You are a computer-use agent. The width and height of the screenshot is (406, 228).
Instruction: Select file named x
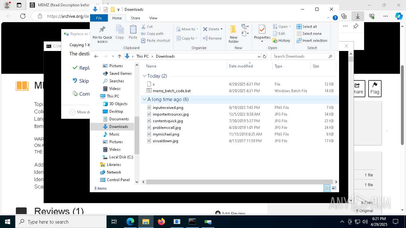(x=154, y=84)
